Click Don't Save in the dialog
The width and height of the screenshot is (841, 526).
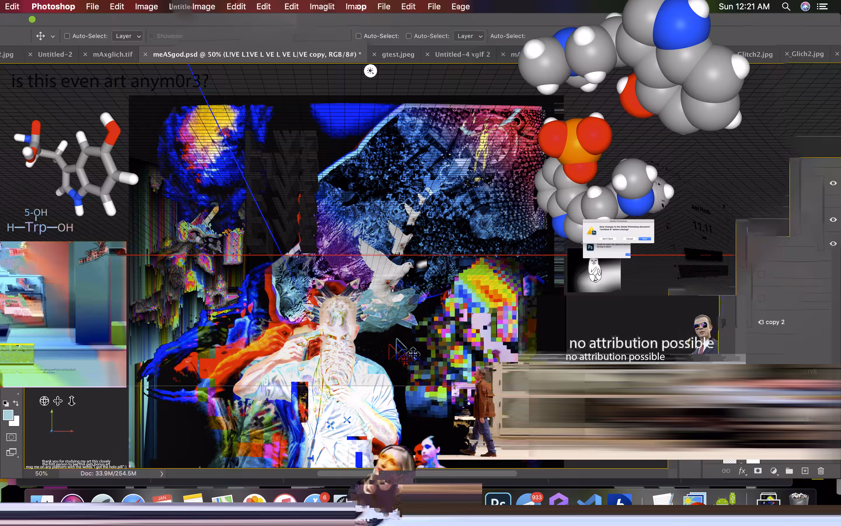[607, 239]
